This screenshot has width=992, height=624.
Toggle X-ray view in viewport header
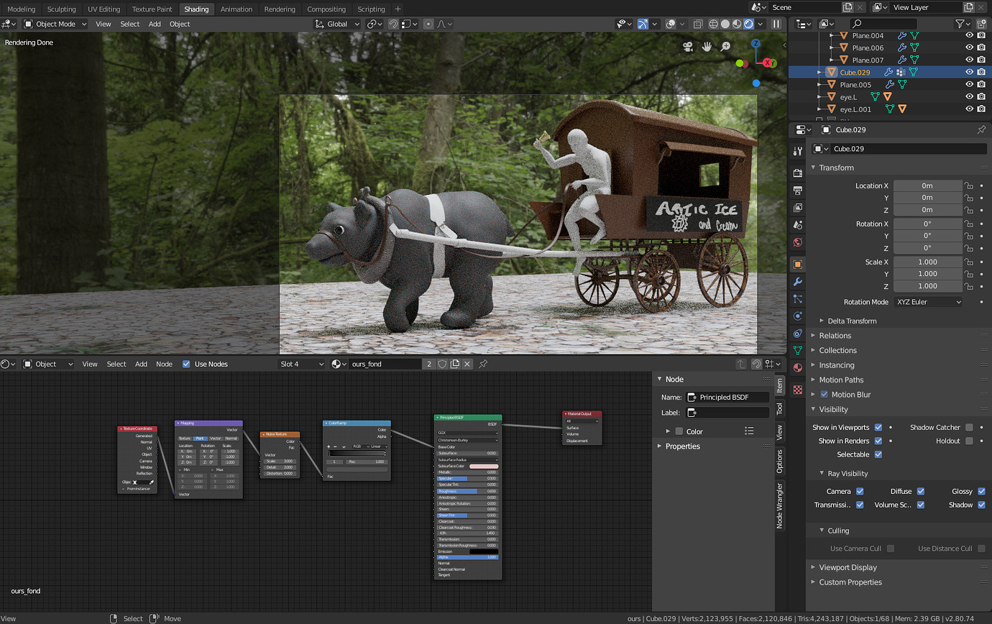pyautogui.click(x=698, y=24)
